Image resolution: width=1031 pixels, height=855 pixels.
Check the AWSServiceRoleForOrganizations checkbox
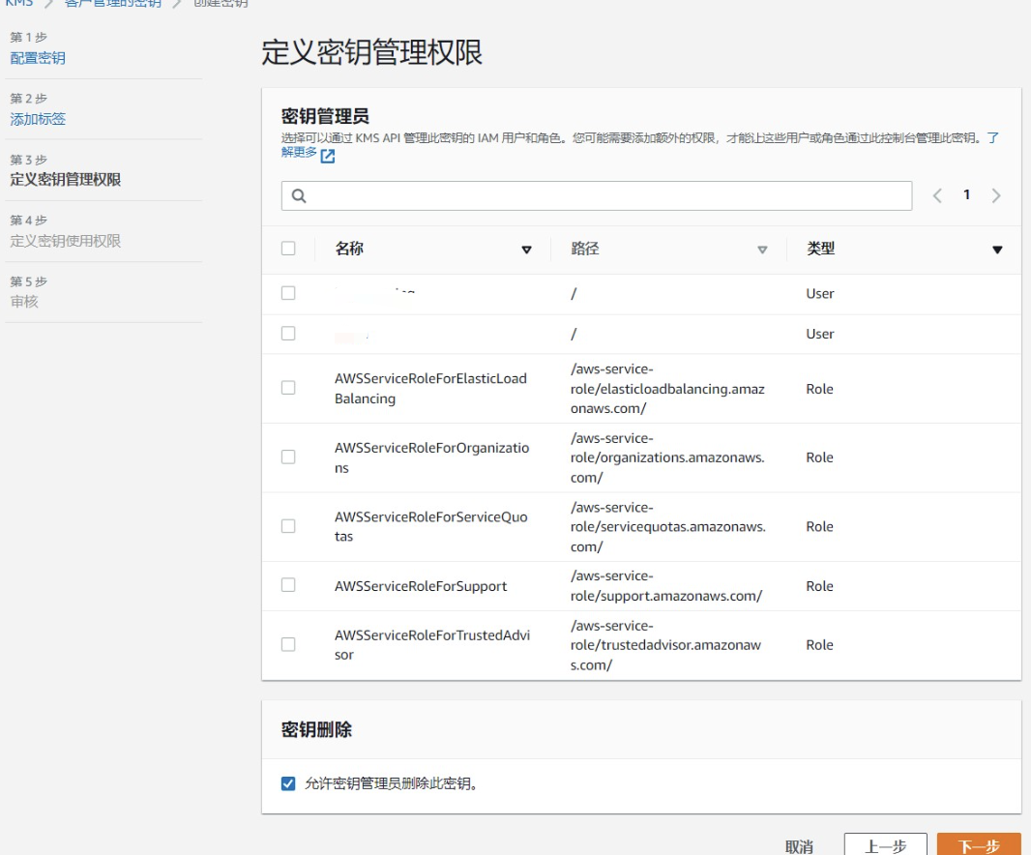[287, 457]
